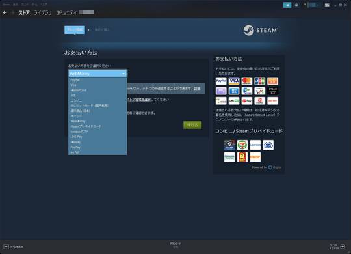
Task: Click the green continue button
Action: pos(192,125)
